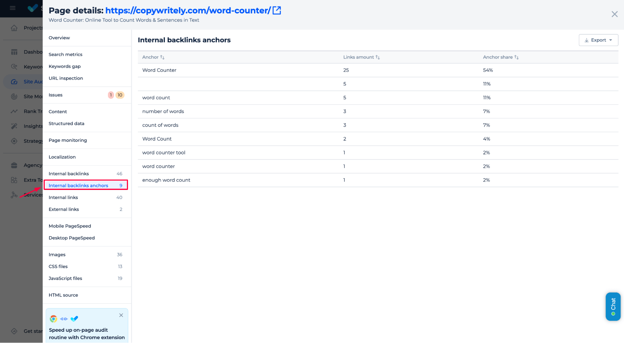This screenshot has height=343, width=624.
Task: Click the Chrome logo in promo banner
Action: tap(53, 319)
